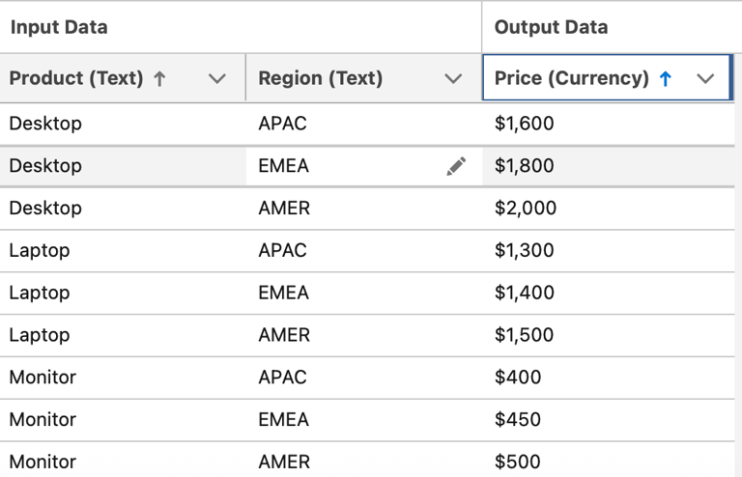This screenshot has height=477, width=742.
Task: Click the Price (Currency) column header label
Action: coord(572,79)
